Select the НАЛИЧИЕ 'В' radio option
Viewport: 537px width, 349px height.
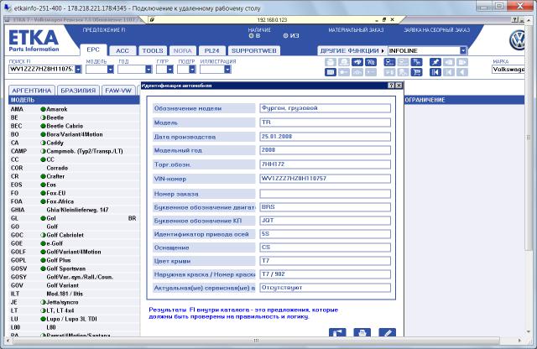click(251, 35)
